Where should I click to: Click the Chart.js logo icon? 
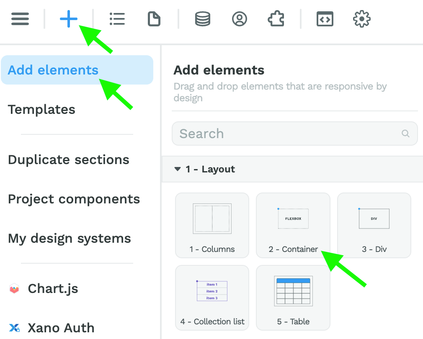point(14,289)
